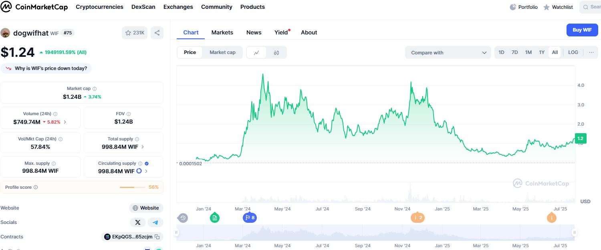Click Market cap info icon
This screenshot has height=250, width=601.
pyautogui.click(x=95, y=89)
